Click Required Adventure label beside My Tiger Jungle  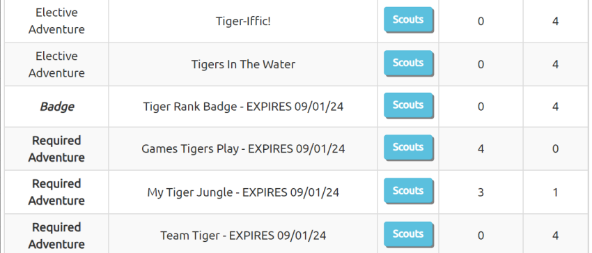[56, 192]
